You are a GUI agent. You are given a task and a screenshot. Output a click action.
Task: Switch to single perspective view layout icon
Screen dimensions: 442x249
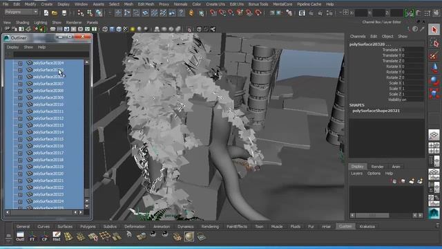click(434, 135)
